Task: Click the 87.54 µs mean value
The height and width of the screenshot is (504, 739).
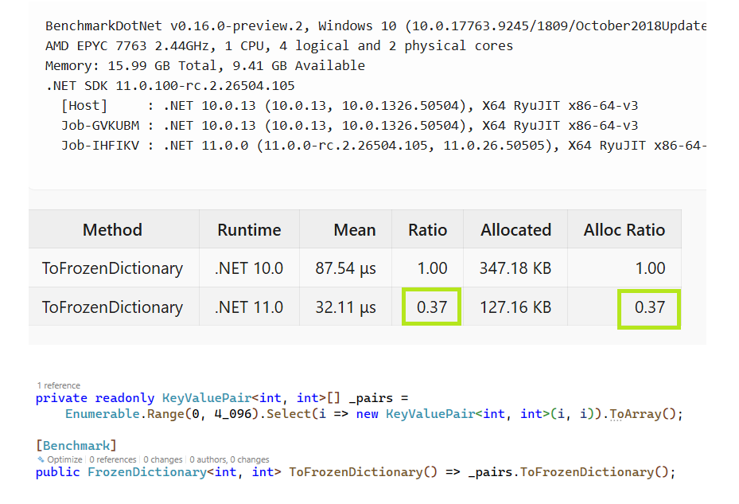Action: click(x=345, y=268)
